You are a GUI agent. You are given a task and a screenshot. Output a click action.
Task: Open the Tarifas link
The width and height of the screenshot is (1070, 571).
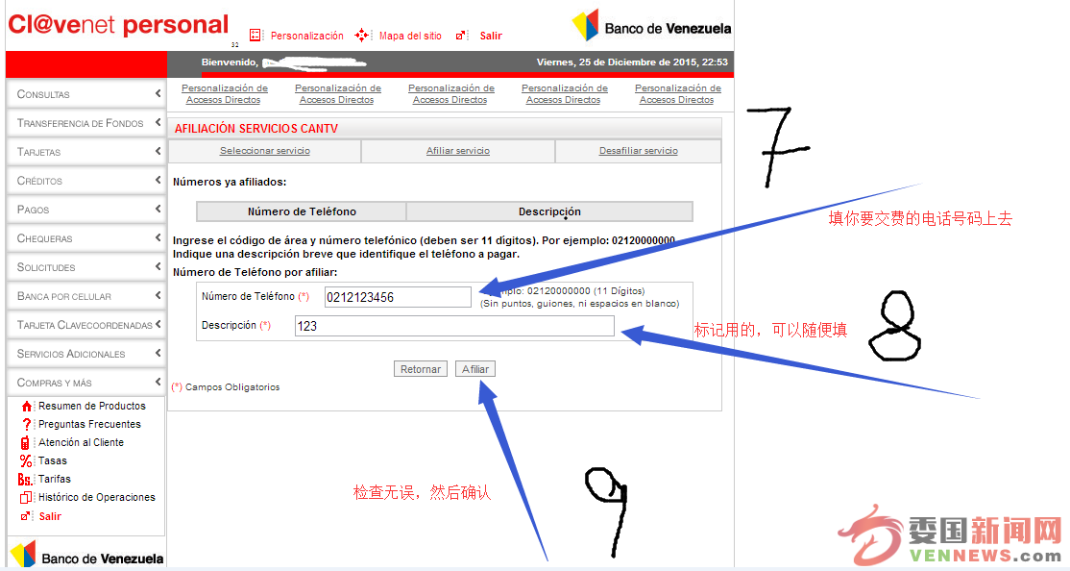(55, 480)
